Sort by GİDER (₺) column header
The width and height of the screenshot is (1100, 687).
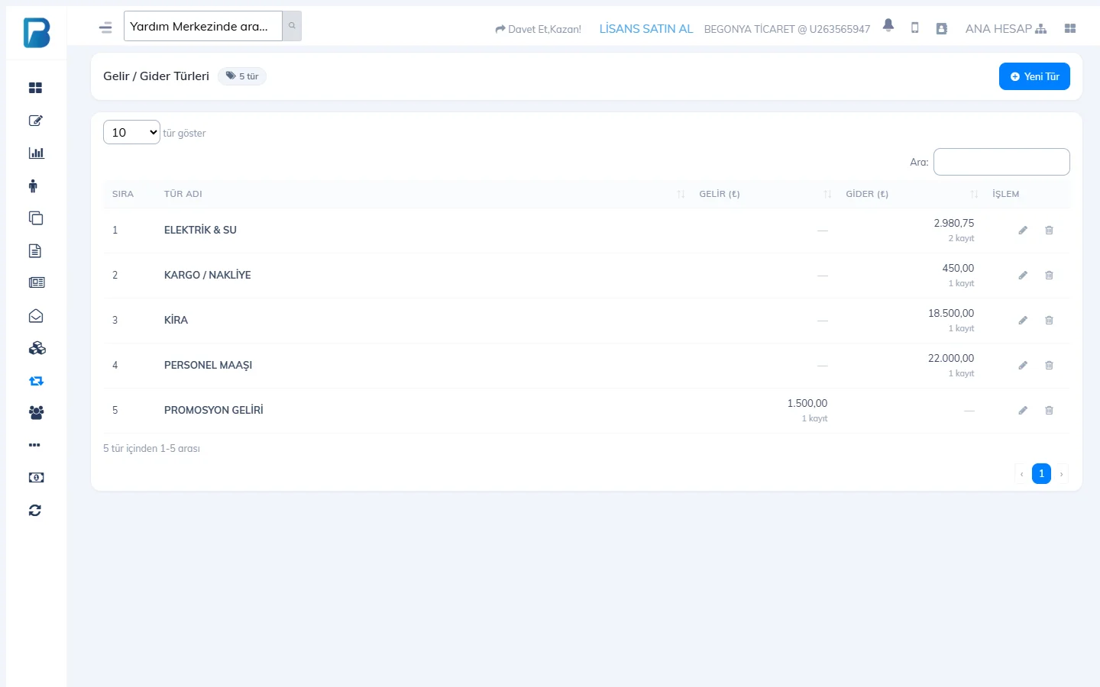click(x=911, y=194)
